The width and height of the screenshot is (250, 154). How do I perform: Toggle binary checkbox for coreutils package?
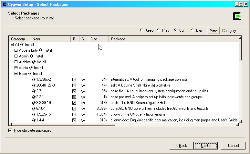(x=74, y=108)
